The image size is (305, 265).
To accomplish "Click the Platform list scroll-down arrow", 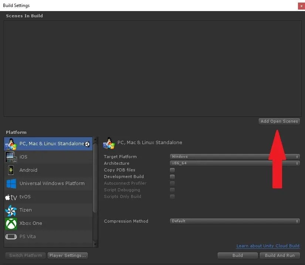I will click(95, 244).
